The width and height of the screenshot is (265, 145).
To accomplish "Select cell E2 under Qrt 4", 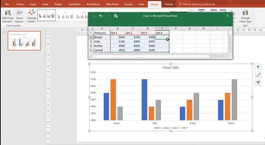I will point(162,37).
